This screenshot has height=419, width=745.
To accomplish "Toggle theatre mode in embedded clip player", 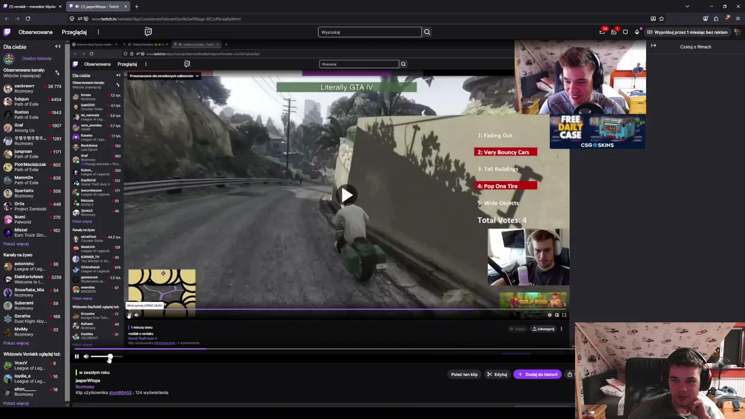I will coord(556,315).
